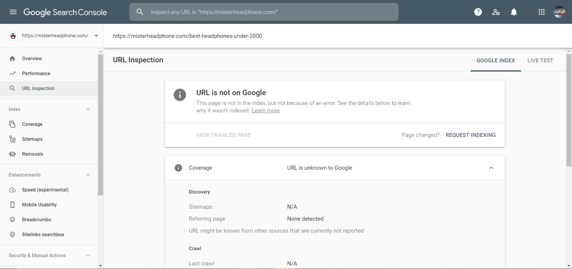This screenshot has height=269, width=572.
Task: Click the Breadcrumbs layers icon
Action: coord(12,219)
